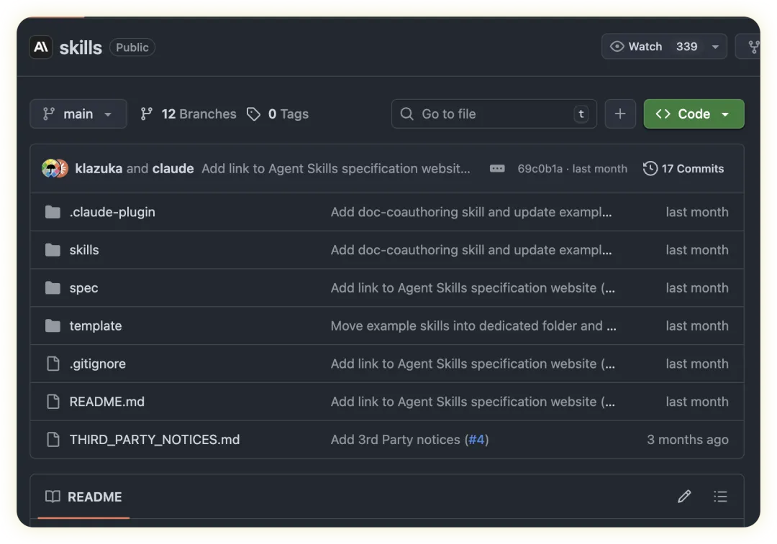Click the klazuka contributor avatar
The image size is (777, 544).
pyautogui.click(x=50, y=169)
